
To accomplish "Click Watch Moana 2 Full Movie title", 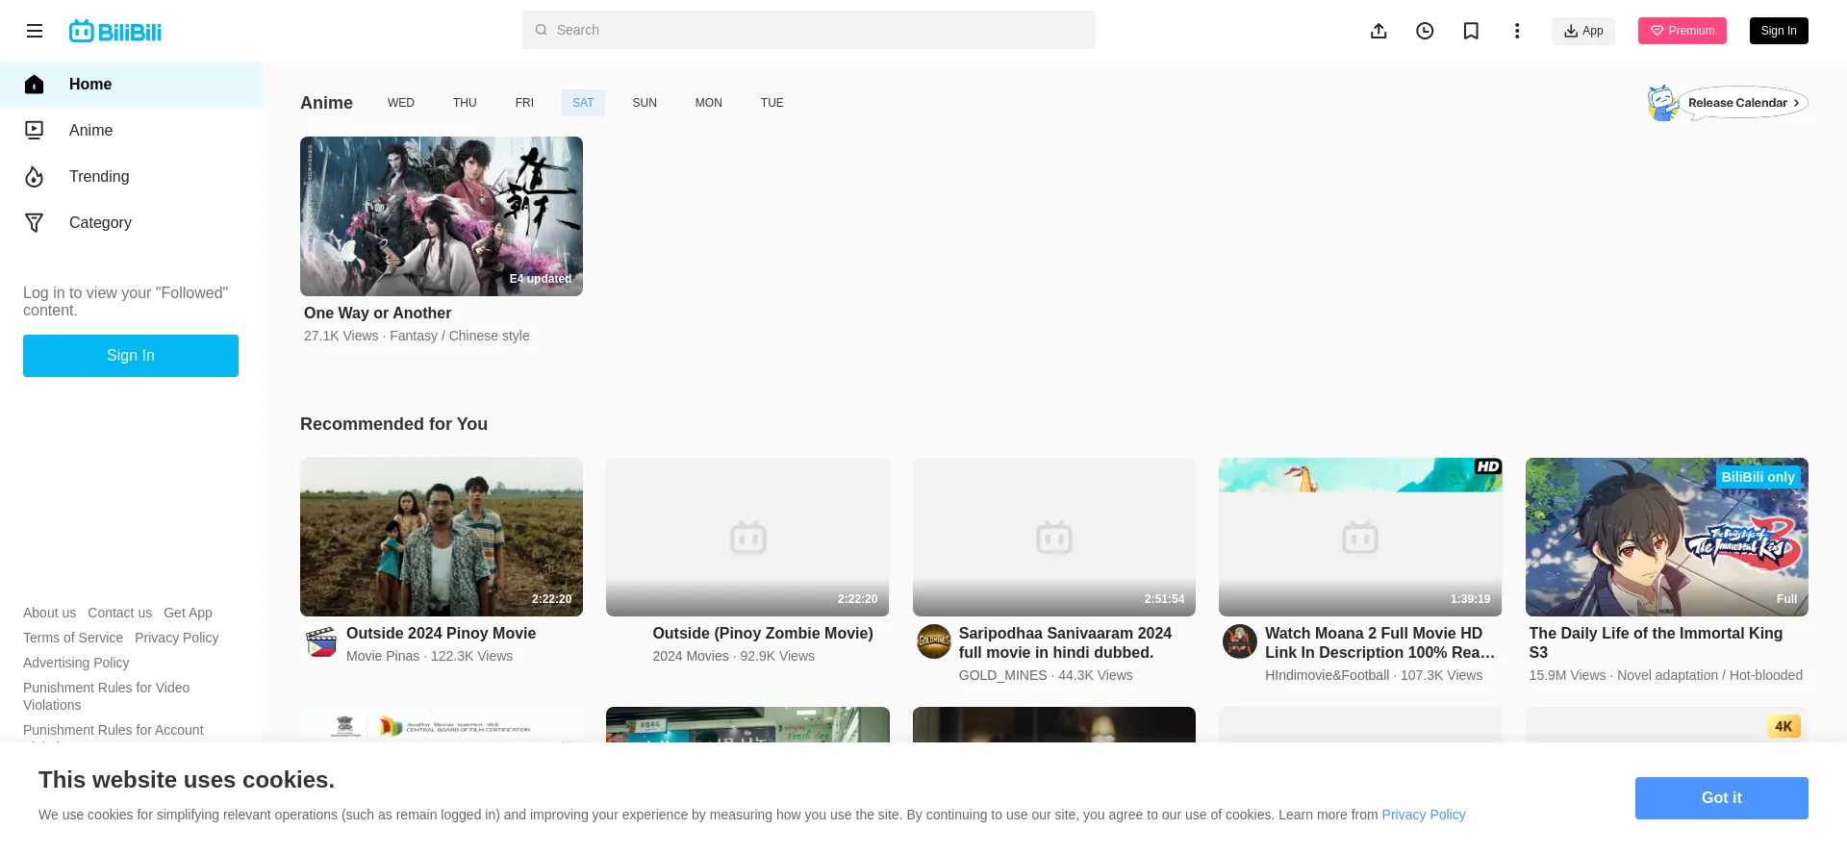I will pyautogui.click(x=1379, y=643).
